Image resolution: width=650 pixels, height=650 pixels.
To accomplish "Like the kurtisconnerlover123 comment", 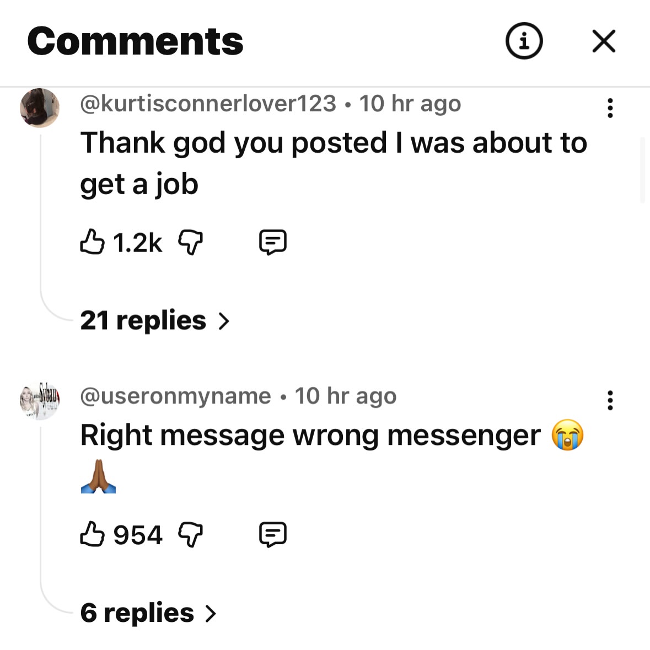I will 92,242.
